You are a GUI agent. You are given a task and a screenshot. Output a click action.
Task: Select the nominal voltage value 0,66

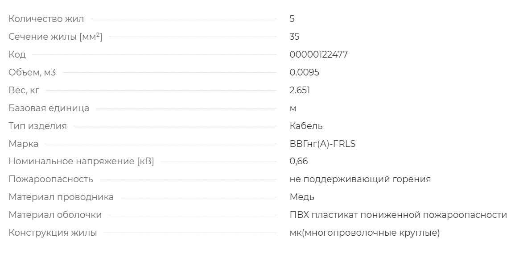coord(298,162)
